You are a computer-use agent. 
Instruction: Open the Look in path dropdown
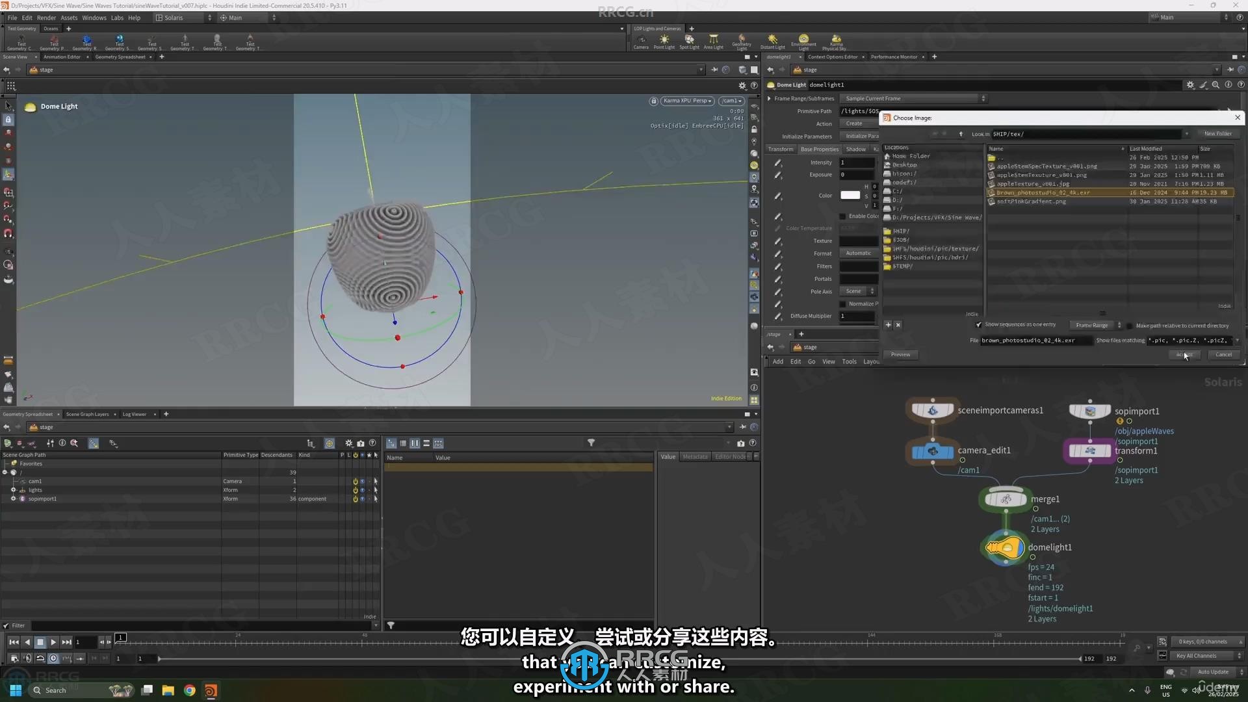click(x=1186, y=135)
